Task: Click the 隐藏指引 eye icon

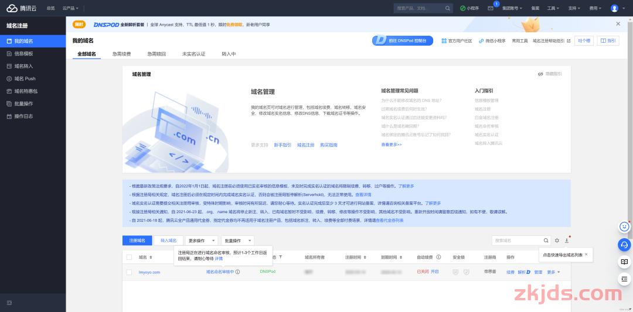Action: [540, 74]
